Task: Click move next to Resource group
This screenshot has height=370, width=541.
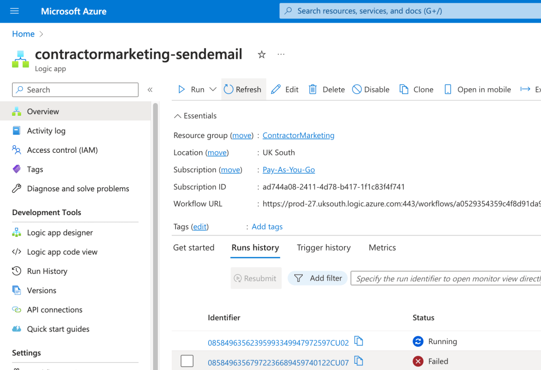Action: tap(242, 135)
